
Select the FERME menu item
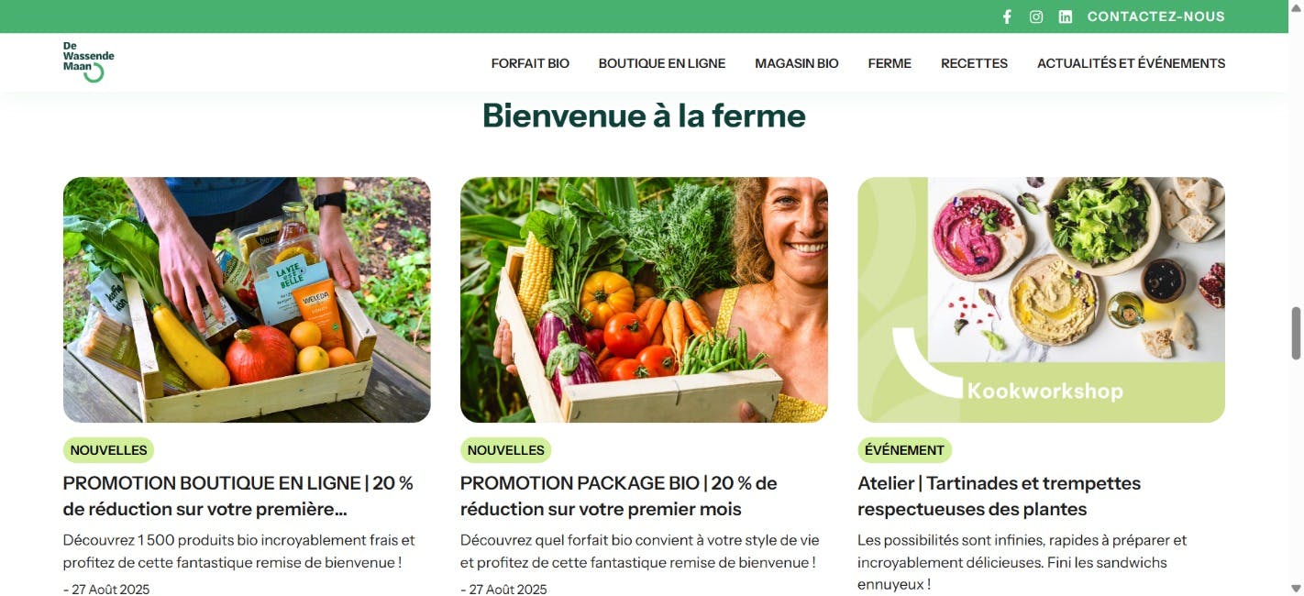890,63
